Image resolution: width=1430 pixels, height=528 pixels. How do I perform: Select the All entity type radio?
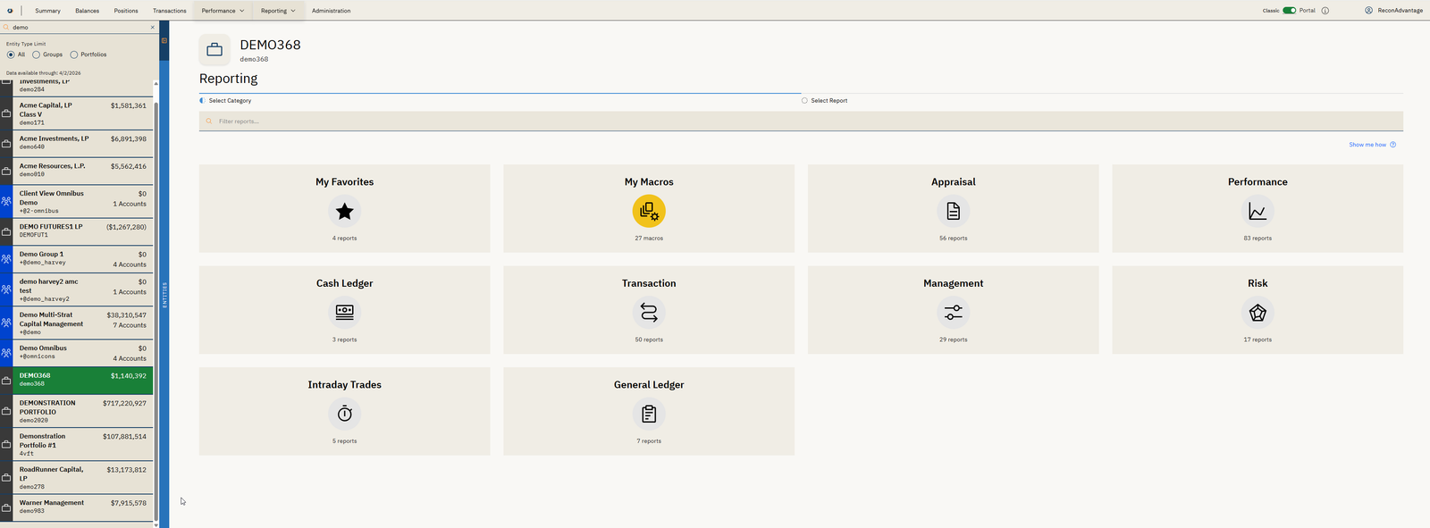click(11, 54)
